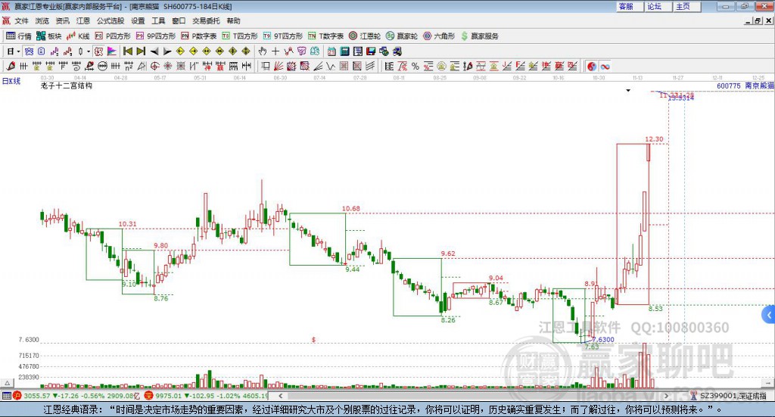Screen dimensions: 775x417
Task: Select the circled crosshair target tool
Action: click(x=154, y=66)
